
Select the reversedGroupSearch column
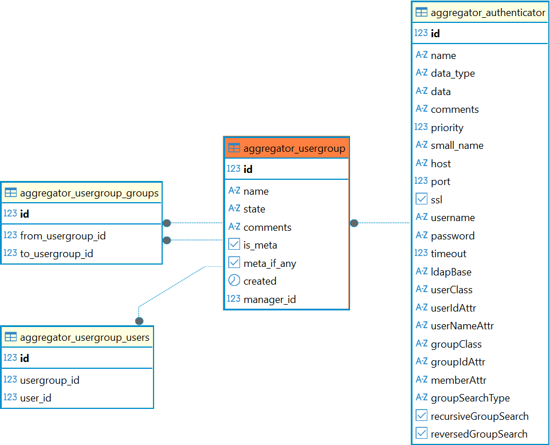[x=478, y=434]
